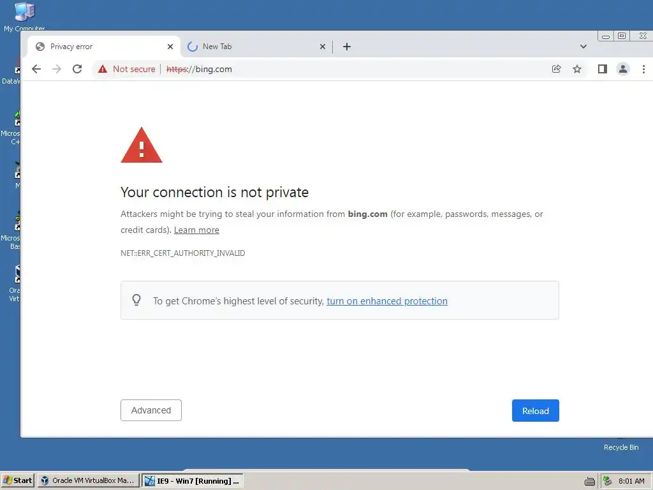Restore down the Chrome window
Screen dimensions: 653x490
point(622,36)
